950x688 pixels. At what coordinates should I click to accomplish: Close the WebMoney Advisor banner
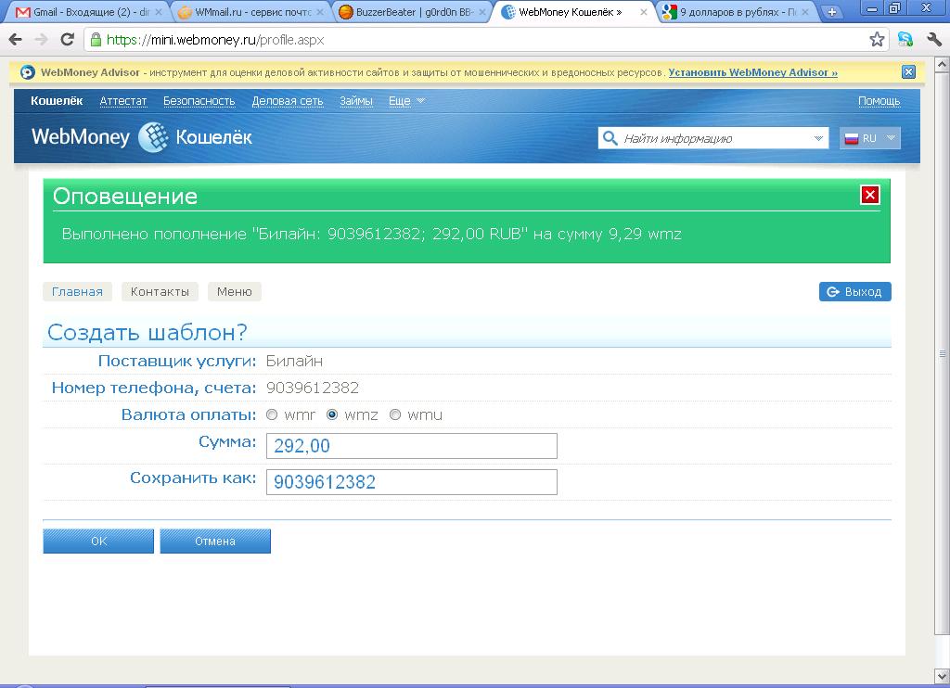[908, 72]
